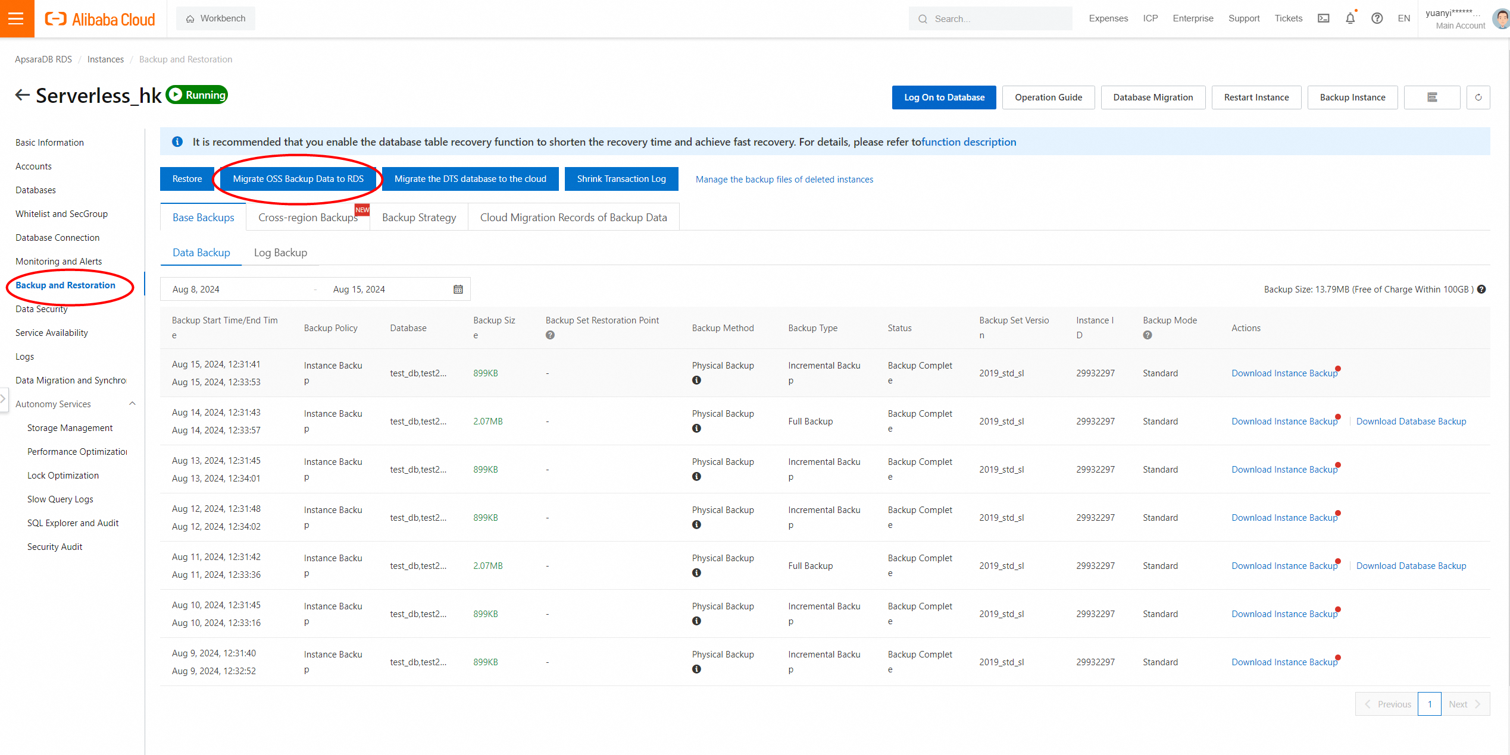Switch to Backup Strategy tab
The width and height of the screenshot is (1510, 755).
tap(419, 218)
